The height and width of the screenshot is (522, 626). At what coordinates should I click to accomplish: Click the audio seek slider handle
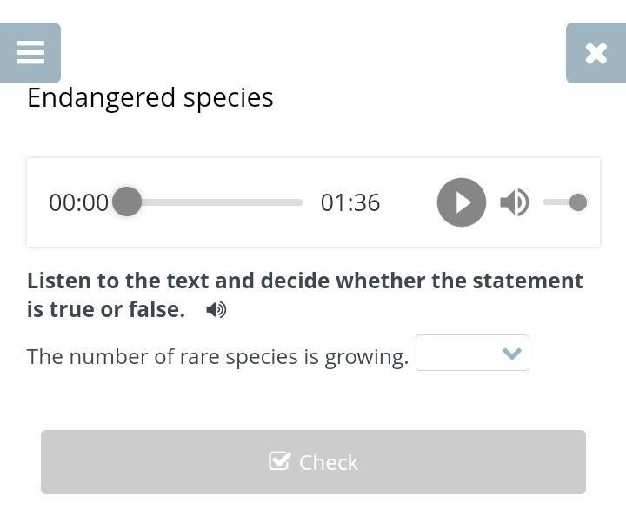(127, 202)
